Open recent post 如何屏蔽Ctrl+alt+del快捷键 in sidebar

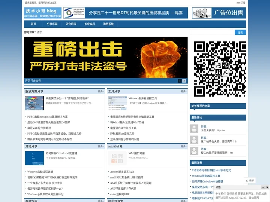tap(207, 181)
